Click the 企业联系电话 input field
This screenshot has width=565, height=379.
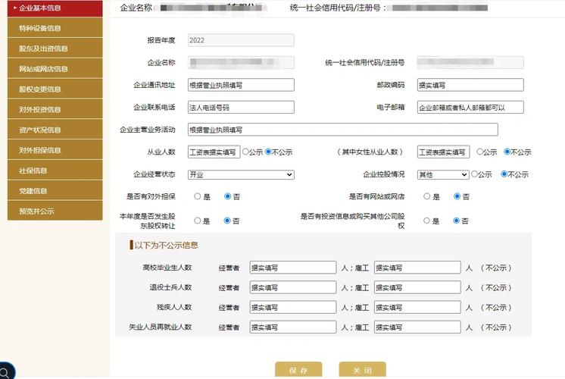click(x=241, y=108)
